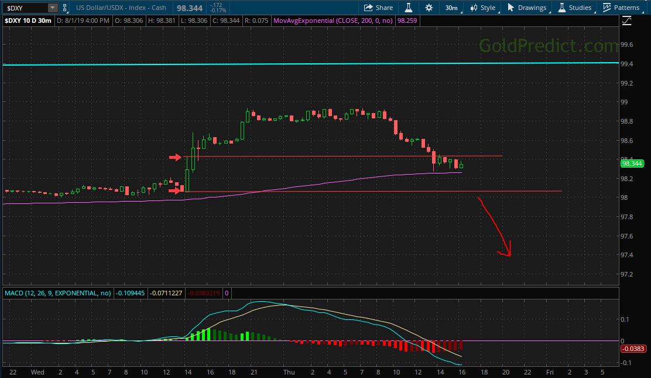Click the dollar sign icon beside symbol

65,8
